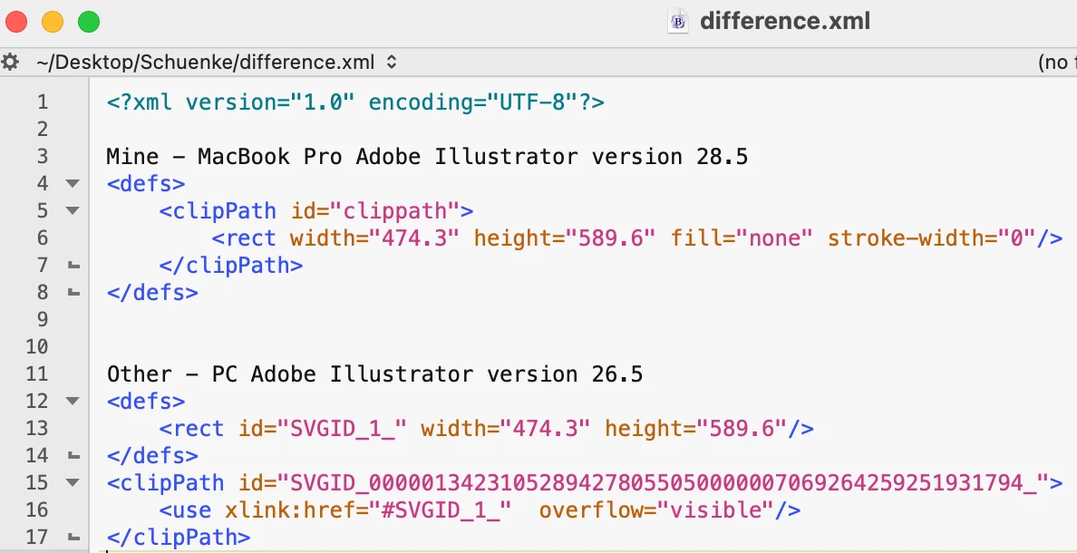
Task: Select line number 16 in gutter
Action: [x=37, y=510]
